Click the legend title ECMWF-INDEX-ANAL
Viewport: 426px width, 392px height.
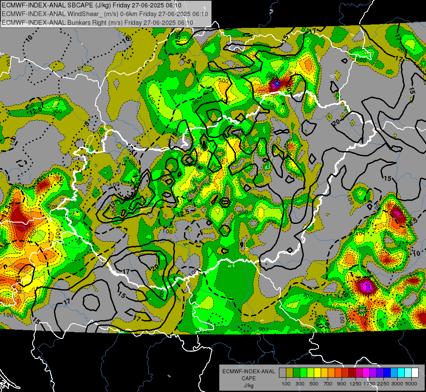248,372
